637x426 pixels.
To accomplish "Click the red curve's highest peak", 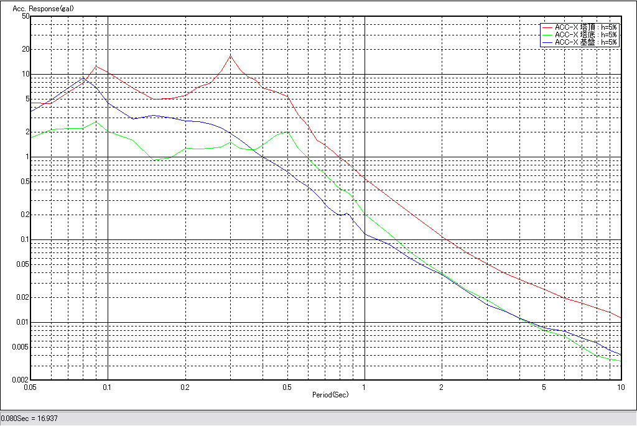I will [x=231, y=56].
